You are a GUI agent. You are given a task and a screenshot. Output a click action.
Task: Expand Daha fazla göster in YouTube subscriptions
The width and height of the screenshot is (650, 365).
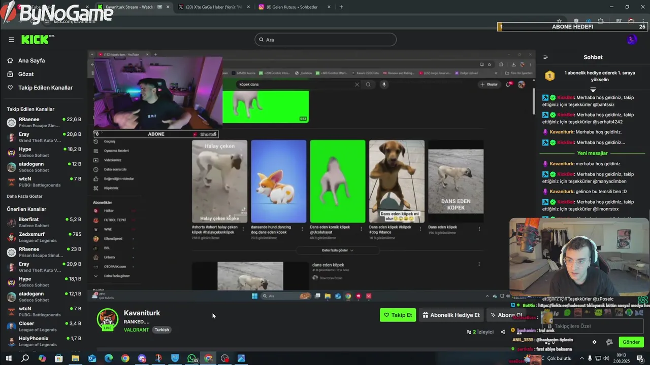coord(116,276)
